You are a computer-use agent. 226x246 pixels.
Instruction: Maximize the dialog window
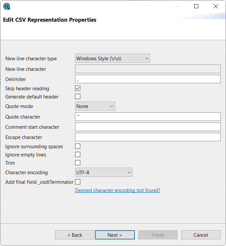coord(196,6)
